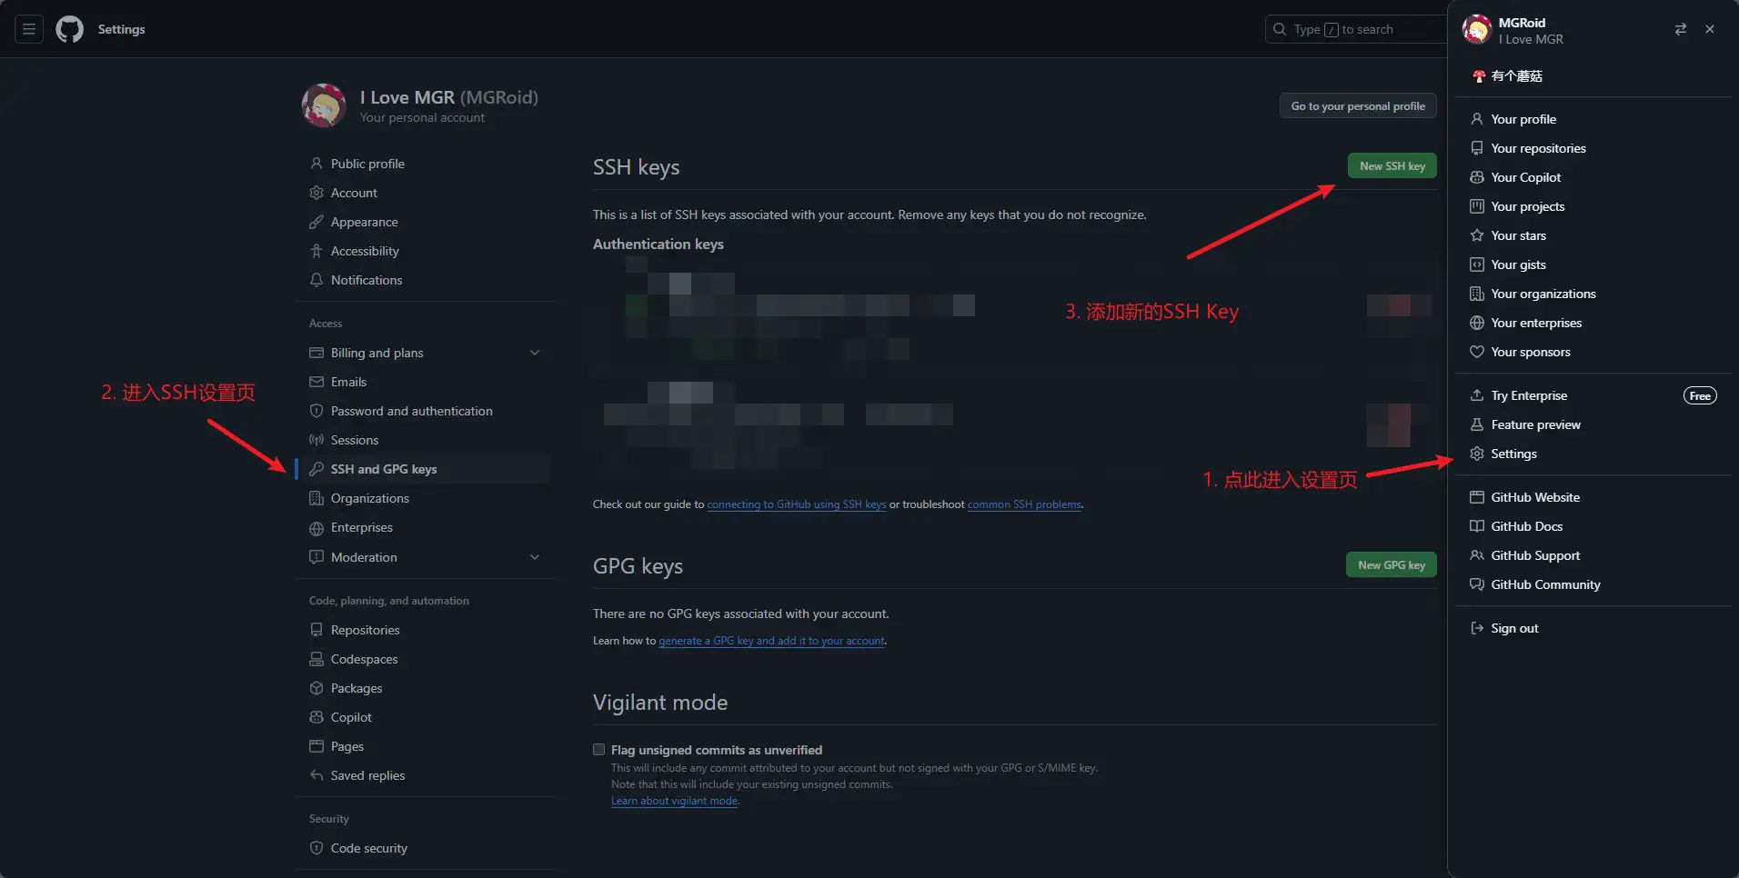1739x878 pixels.
Task: Click the GitHub Octocat logo
Action: click(x=70, y=29)
